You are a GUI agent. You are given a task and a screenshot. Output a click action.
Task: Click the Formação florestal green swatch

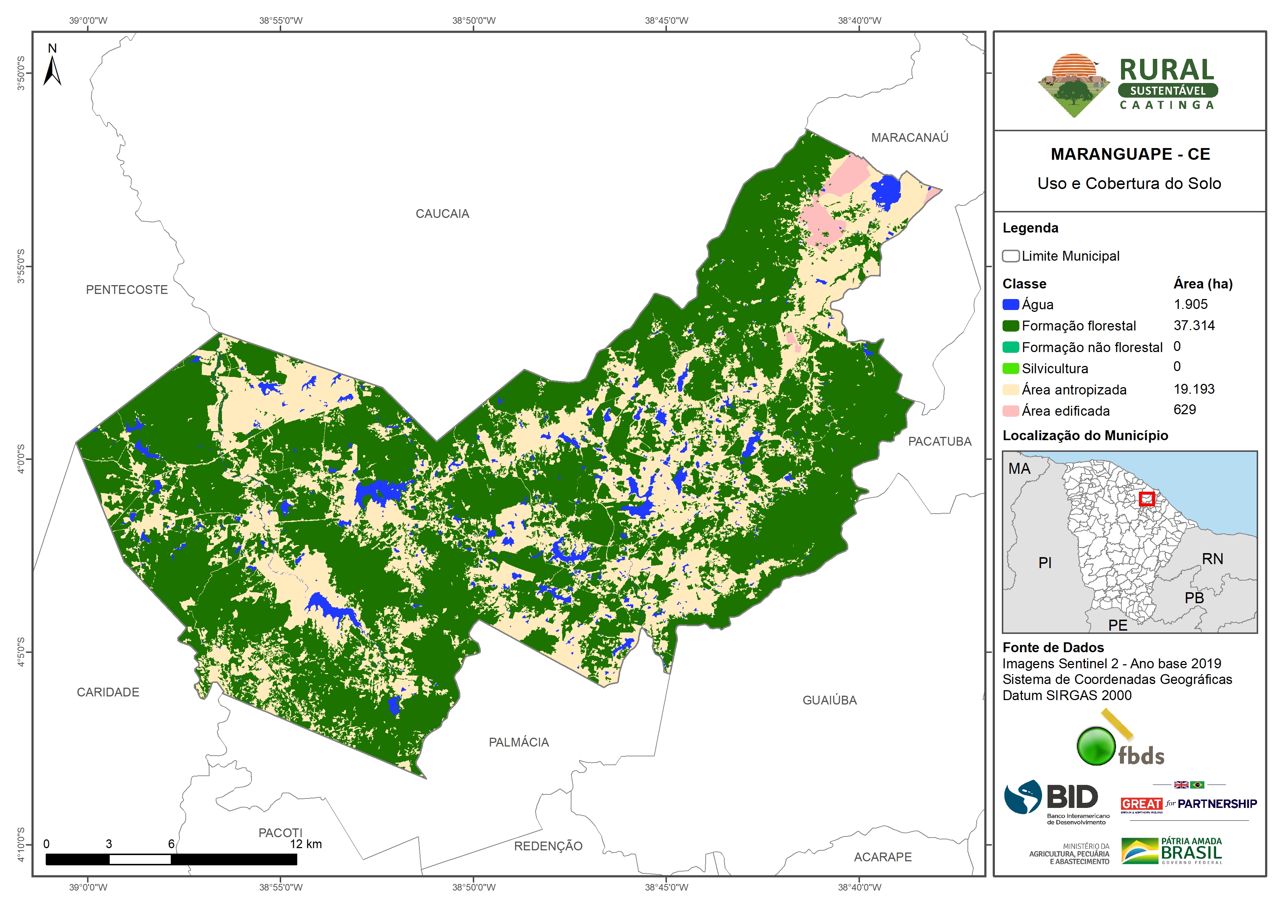coord(1010,326)
